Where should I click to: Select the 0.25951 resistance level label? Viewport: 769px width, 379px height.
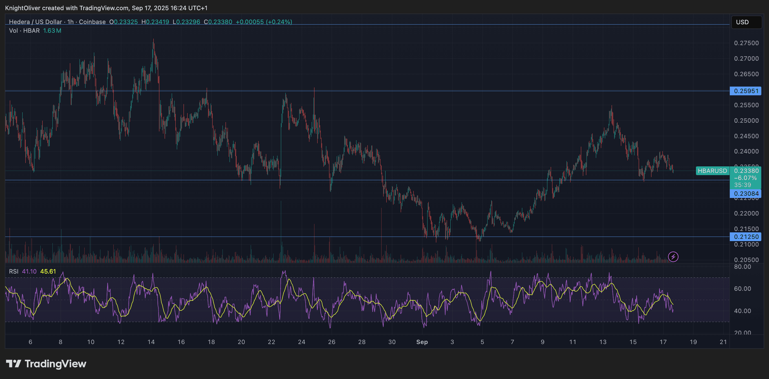tap(745, 91)
